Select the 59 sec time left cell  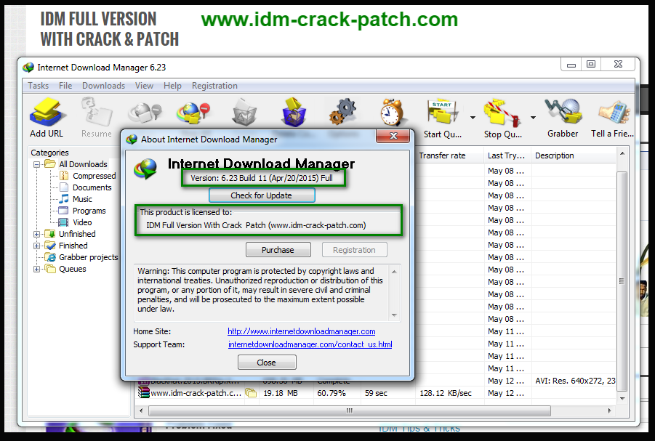pyautogui.click(x=376, y=393)
